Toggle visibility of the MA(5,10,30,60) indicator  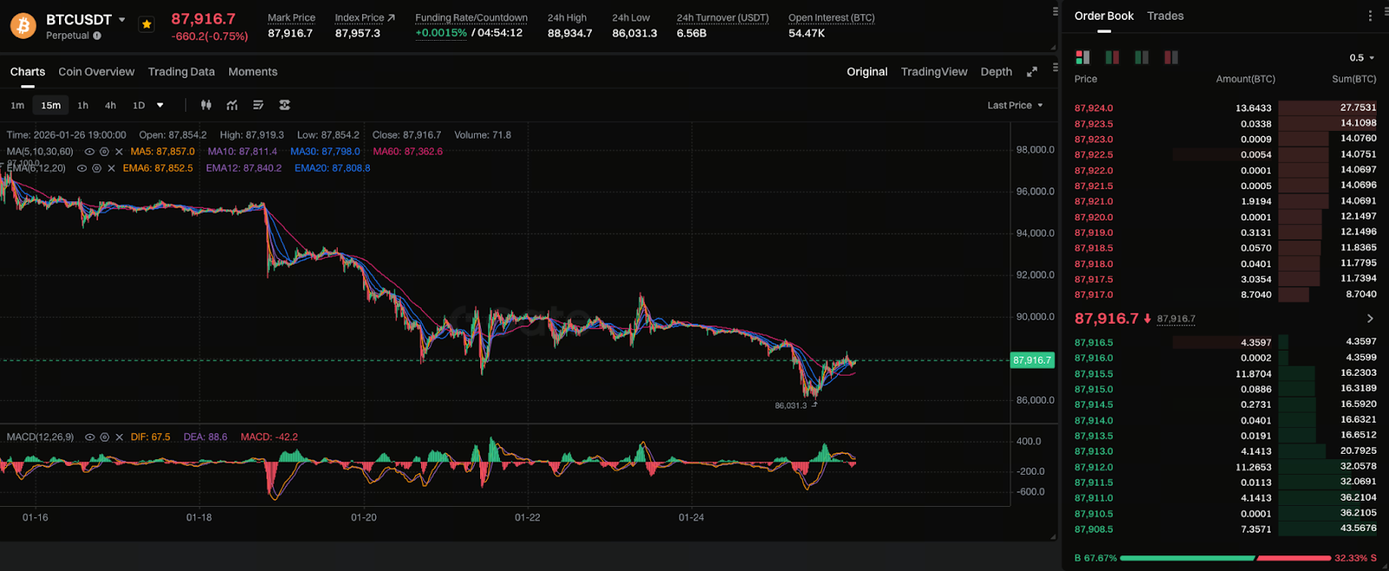(89, 152)
